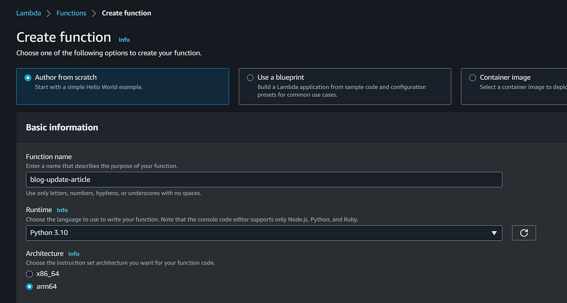This screenshot has height=303, width=567.
Task: Click the Function name input field
Action: [264, 180]
